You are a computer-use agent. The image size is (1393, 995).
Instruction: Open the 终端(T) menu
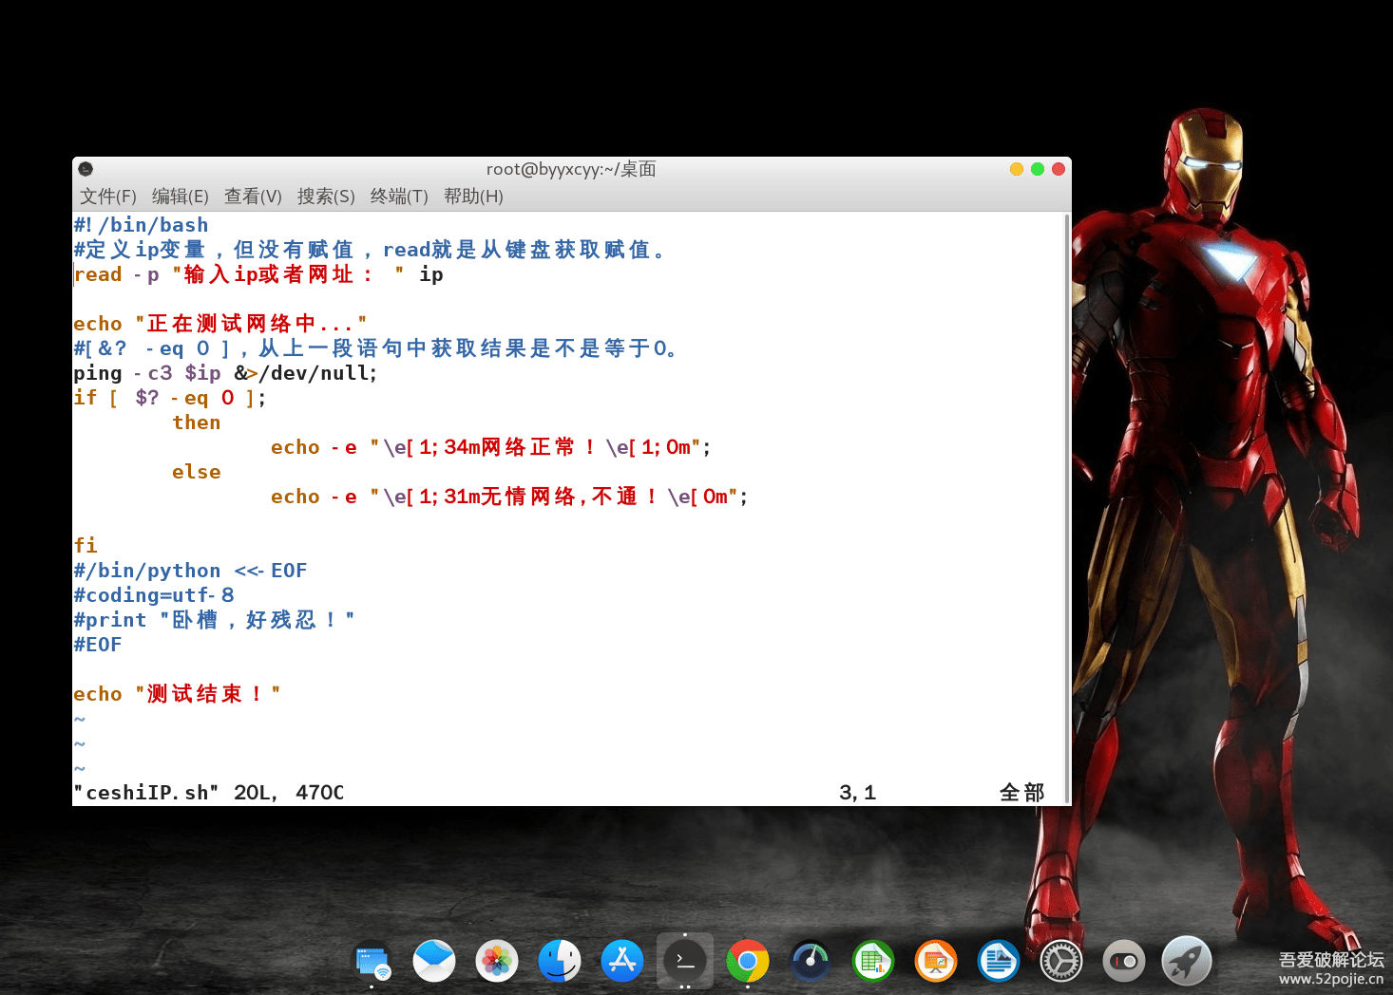tap(399, 197)
